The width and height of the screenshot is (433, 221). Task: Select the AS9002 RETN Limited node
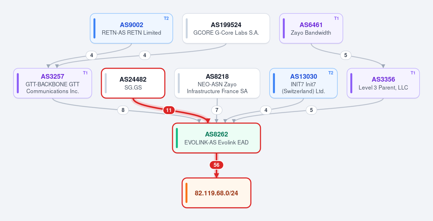(x=131, y=29)
